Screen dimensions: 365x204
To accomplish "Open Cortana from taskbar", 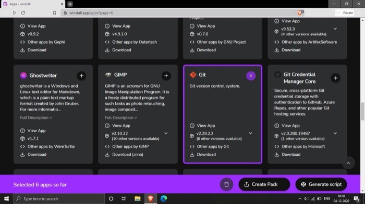I will tap(111, 199).
